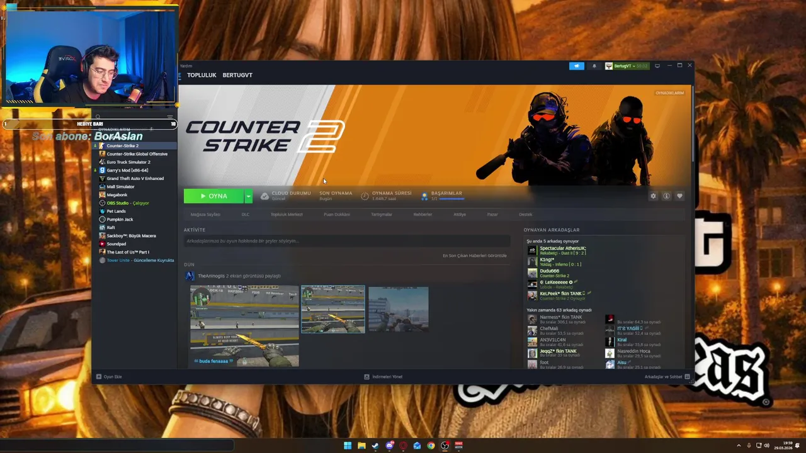Open the middle highlighted screenshot thumbnail
This screenshot has width=806, height=453.
click(x=333, y=309)
